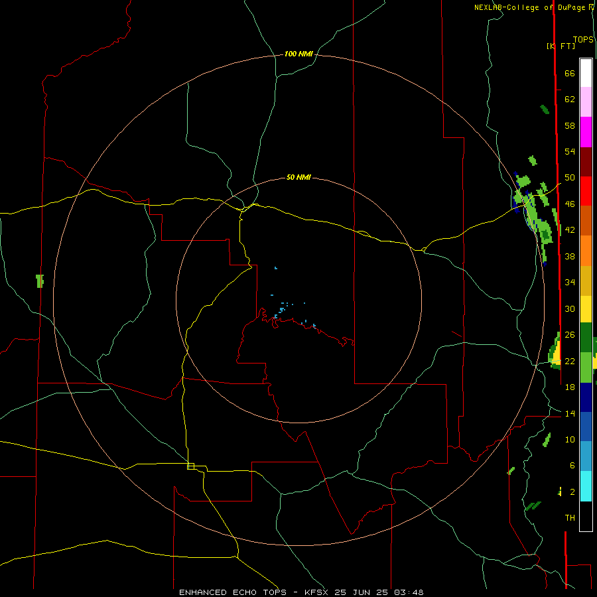Click the legend value '62'
597x597 pixels.
click(570, 99)
